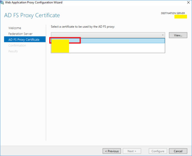
Task: Click the 'Select a certificate' instruction text
Action: (83, 27)
